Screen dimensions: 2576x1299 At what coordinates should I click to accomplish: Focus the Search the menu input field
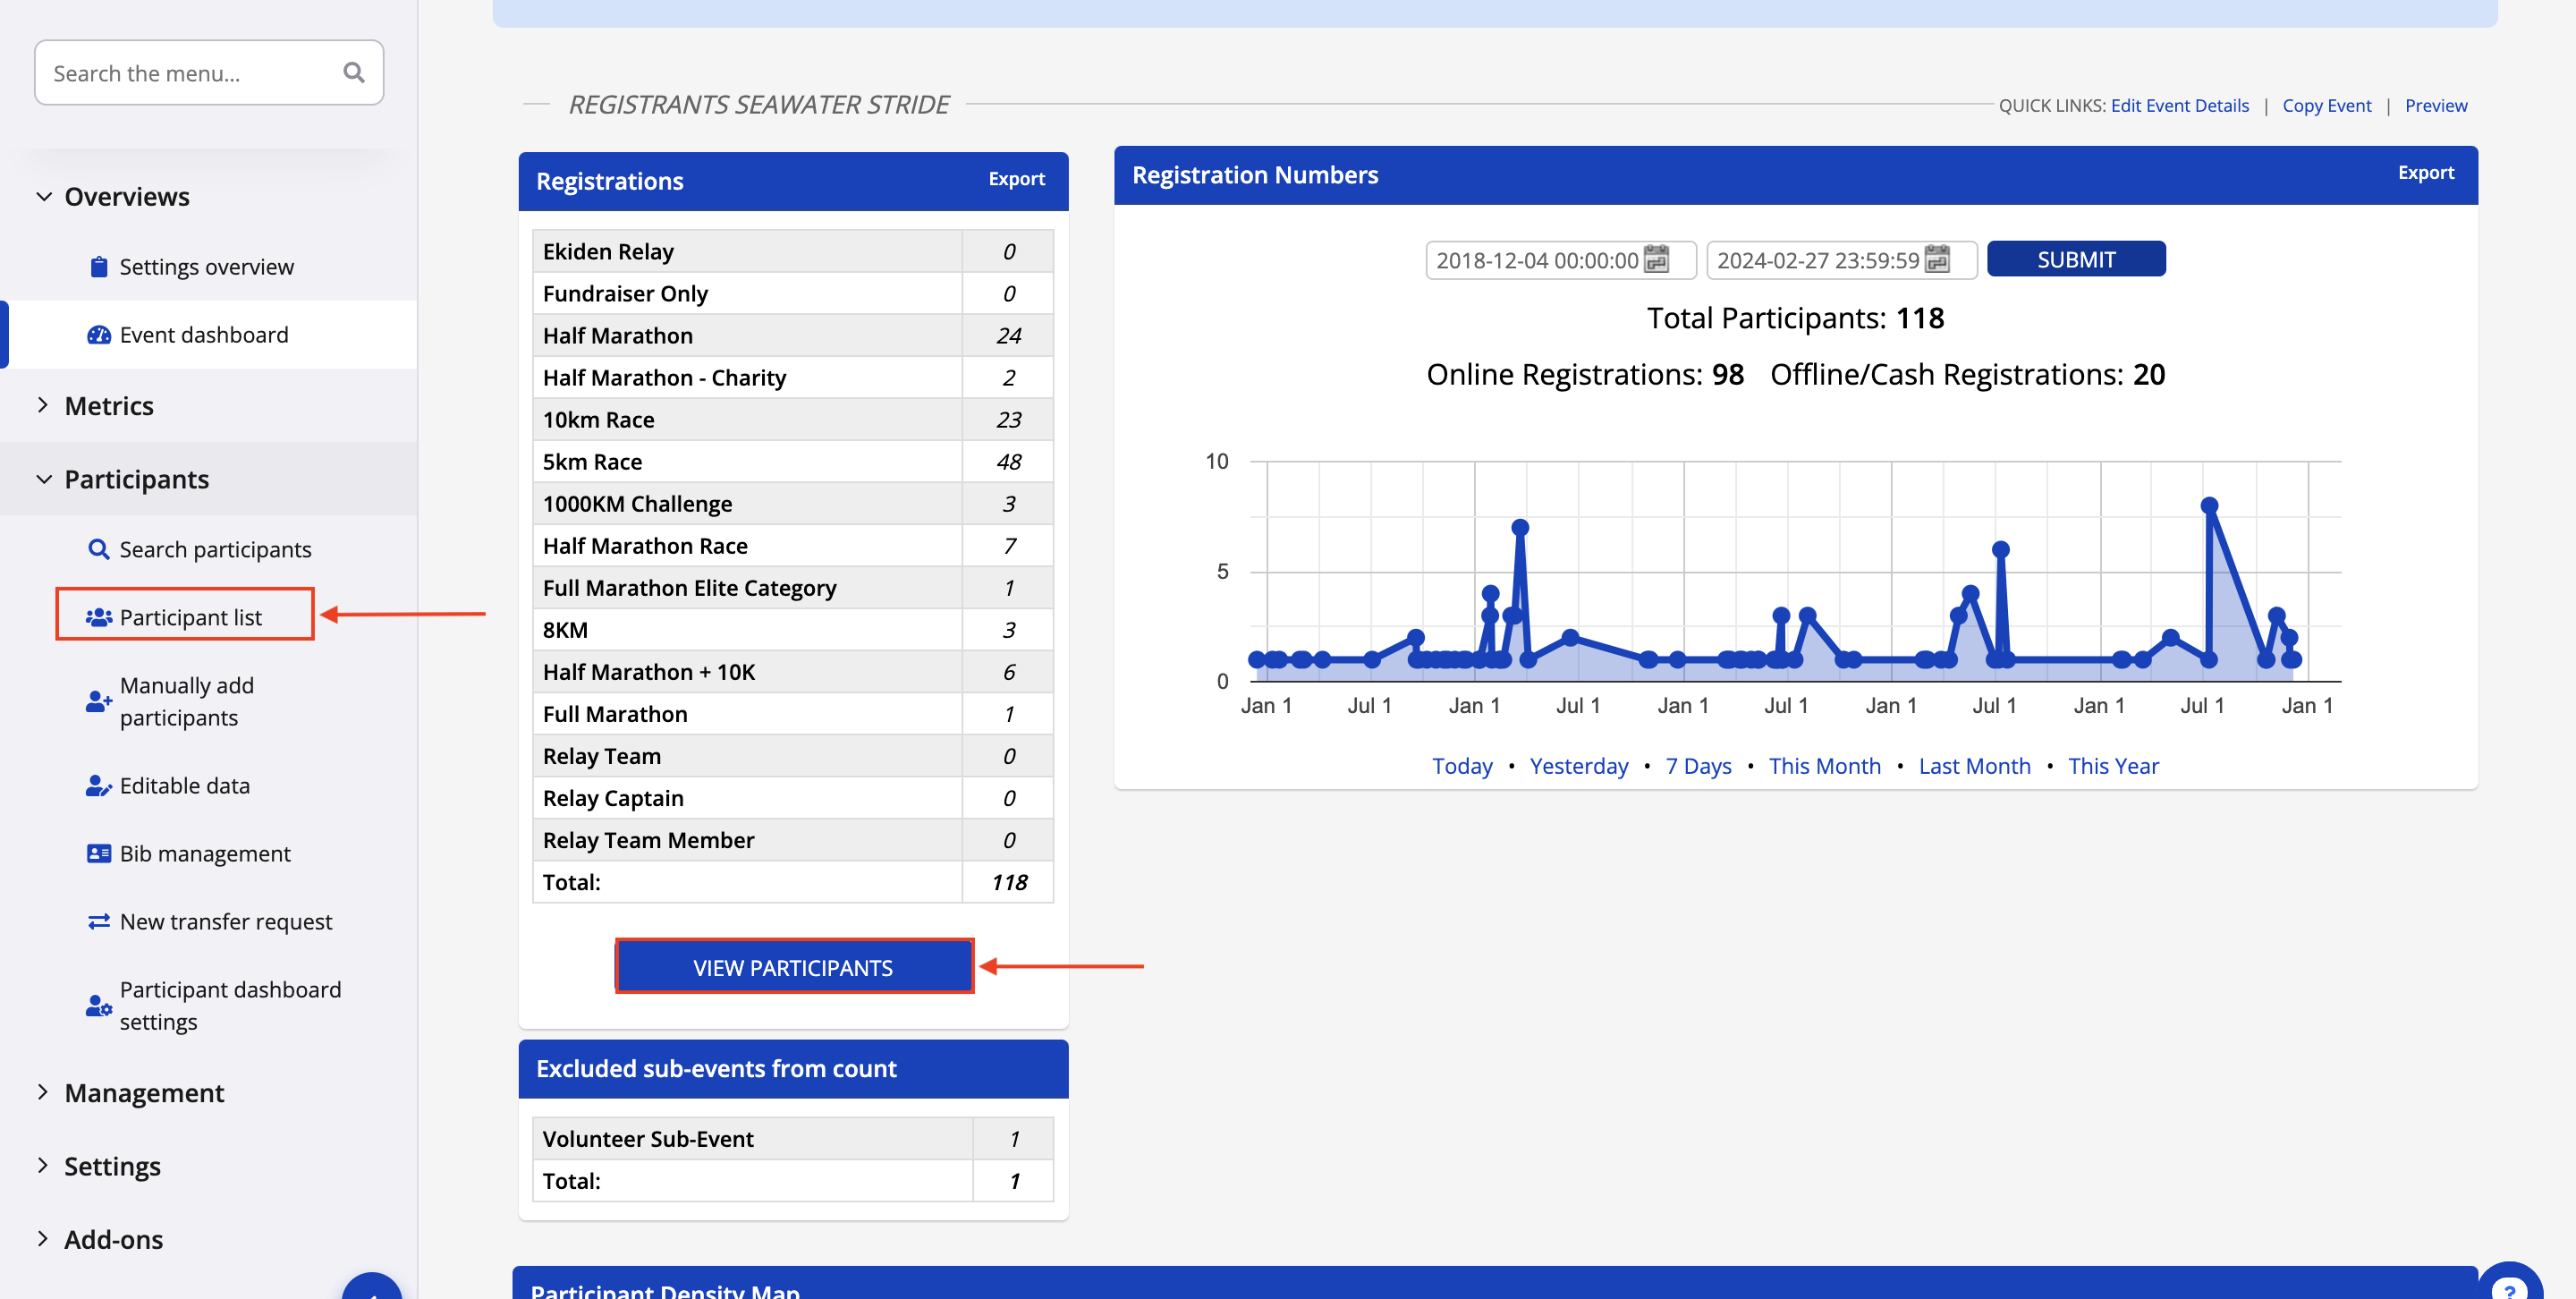click(x=190, y=73)
